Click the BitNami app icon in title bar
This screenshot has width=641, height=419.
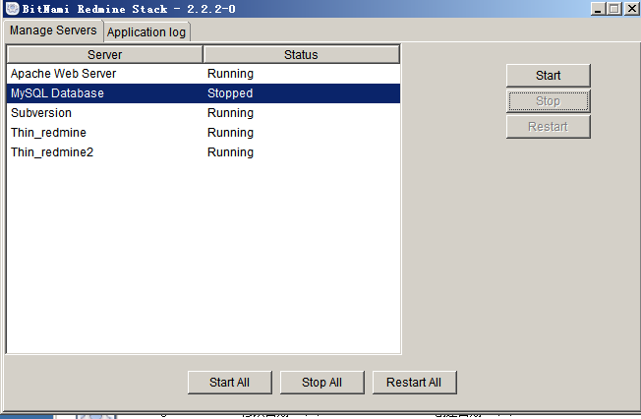coord(12,8)
